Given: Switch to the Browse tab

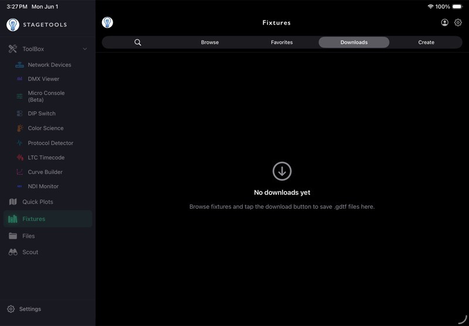Looking at the screenshot, I should (x=210, y=42).
